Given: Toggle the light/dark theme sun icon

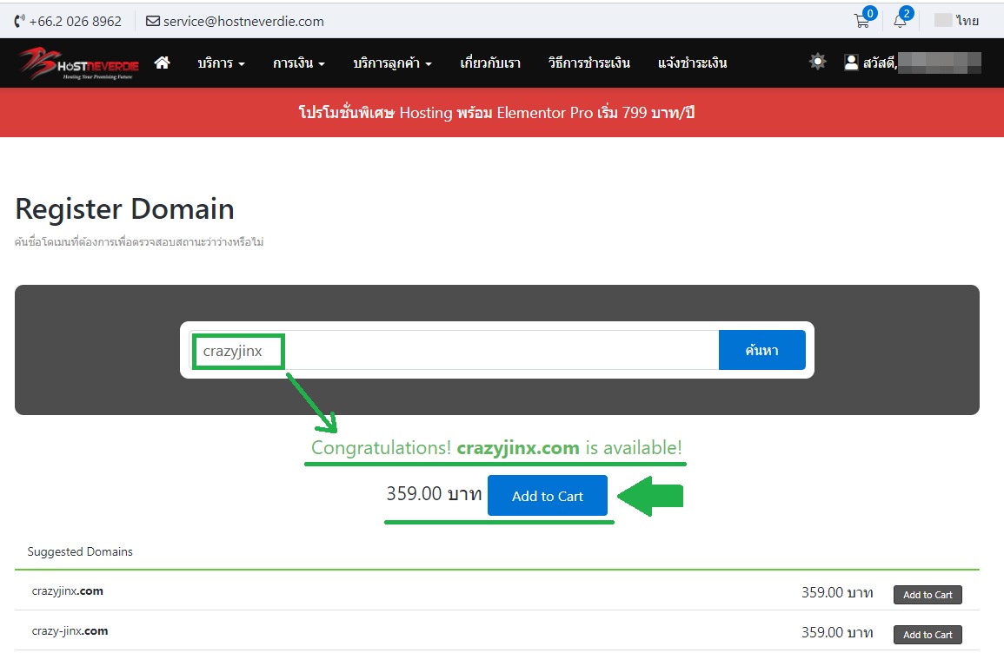Looking at the screenshot, I should point(817,62).
